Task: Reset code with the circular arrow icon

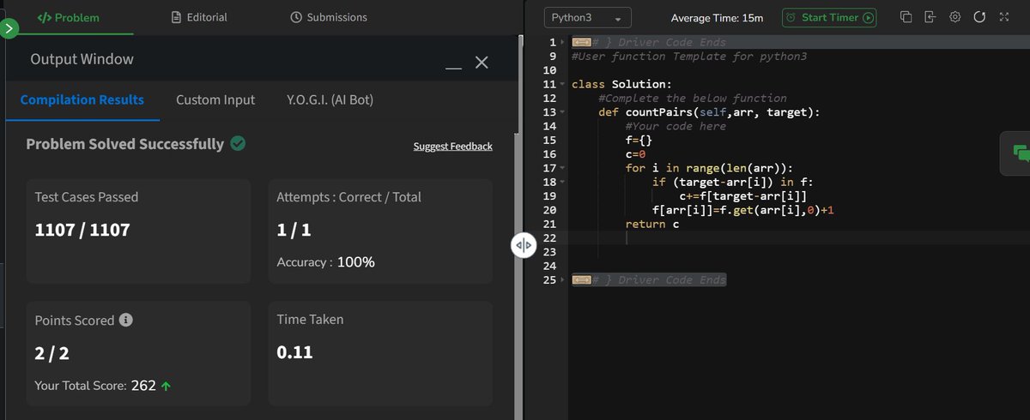Action: coord(979,17)
